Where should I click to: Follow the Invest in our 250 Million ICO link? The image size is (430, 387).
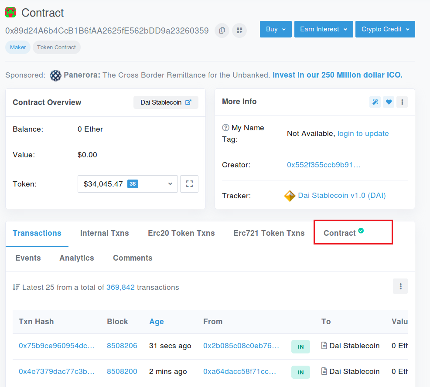click(337, 75)
